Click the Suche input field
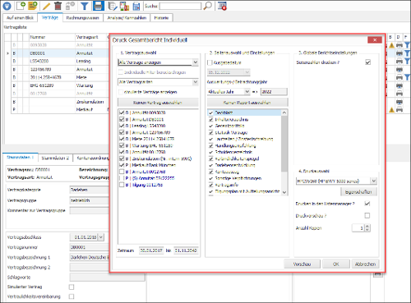The image size is (411, 303). (180, 6)
